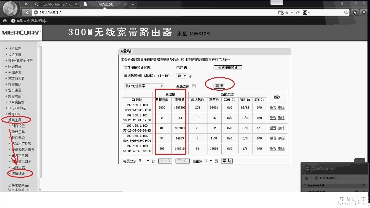The image size is (370, 208).
Task: Open IP带宽控制 menu item
Action: (x=16, y=102)
